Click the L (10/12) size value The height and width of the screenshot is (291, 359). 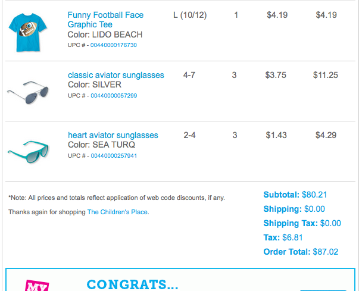coord(190,15)
